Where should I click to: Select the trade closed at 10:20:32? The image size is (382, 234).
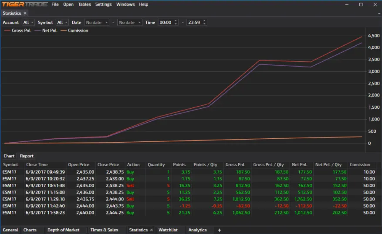pos(189,179)
